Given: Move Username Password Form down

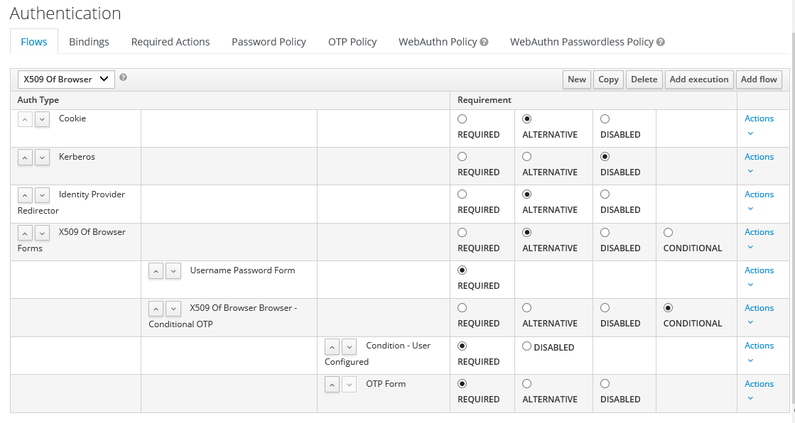Looking at the screenshot, I should 173,270.
